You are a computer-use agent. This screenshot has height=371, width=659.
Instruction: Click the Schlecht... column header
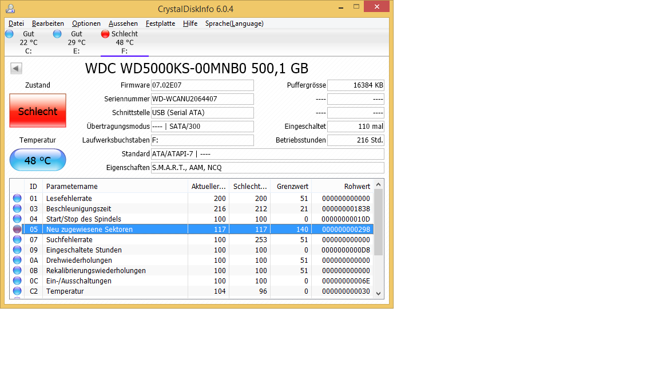(x=250, y=186)
